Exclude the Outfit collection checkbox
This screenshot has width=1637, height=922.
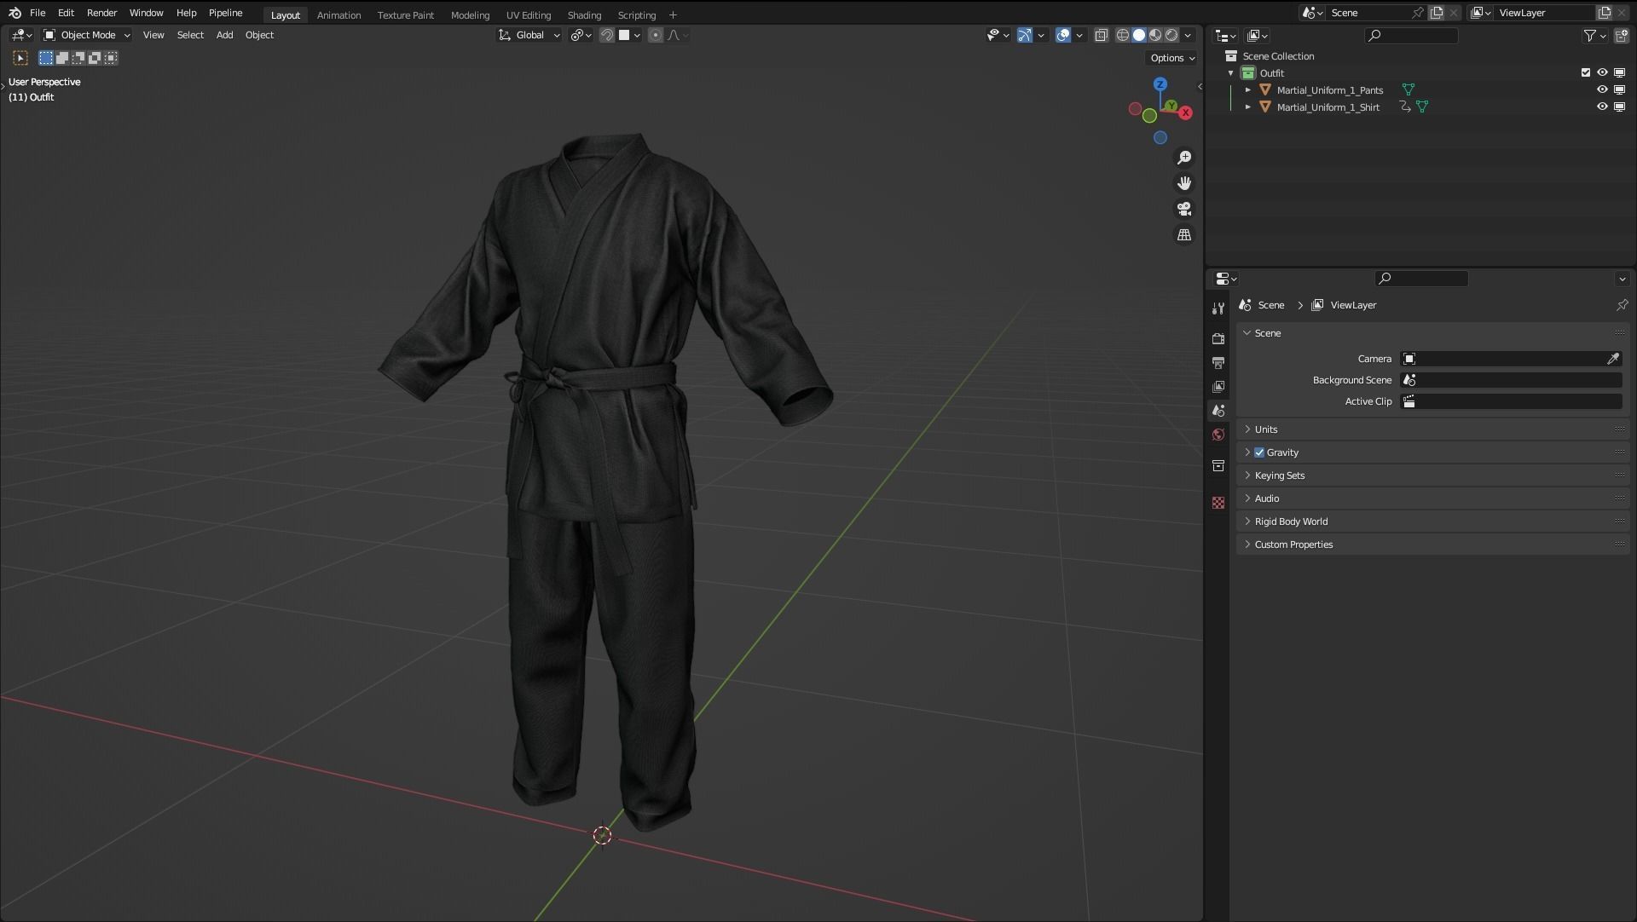coord(1586,72)
